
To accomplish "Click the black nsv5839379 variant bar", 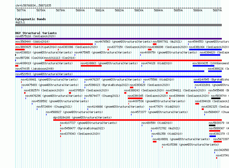I will pyautogui.click(x=212, y=125).
